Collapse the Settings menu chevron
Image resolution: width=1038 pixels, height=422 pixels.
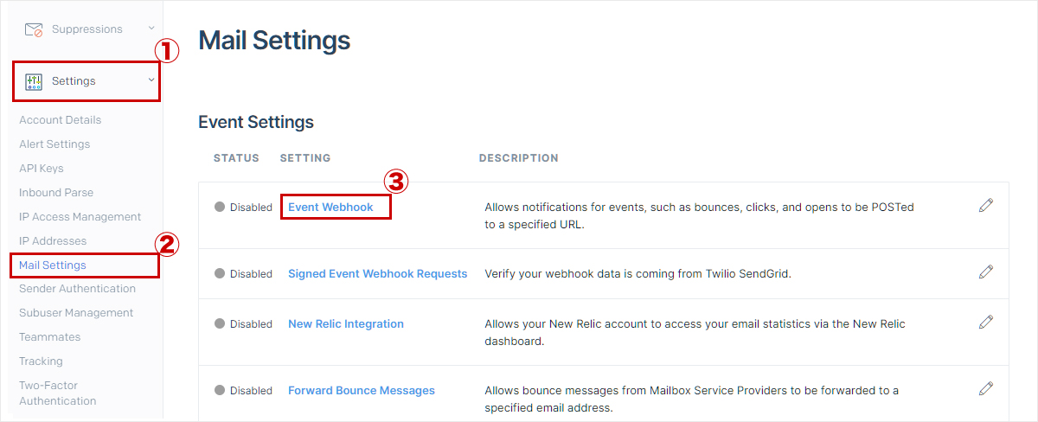(151, 80)
